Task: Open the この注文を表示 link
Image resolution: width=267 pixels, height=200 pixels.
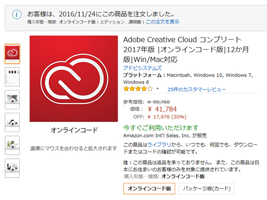Action: [x=162, y=22]
